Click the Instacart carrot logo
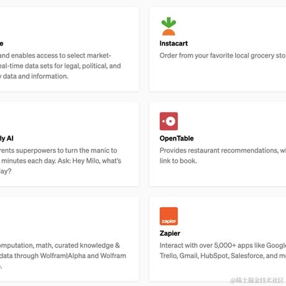 click(x=168, y=26)
